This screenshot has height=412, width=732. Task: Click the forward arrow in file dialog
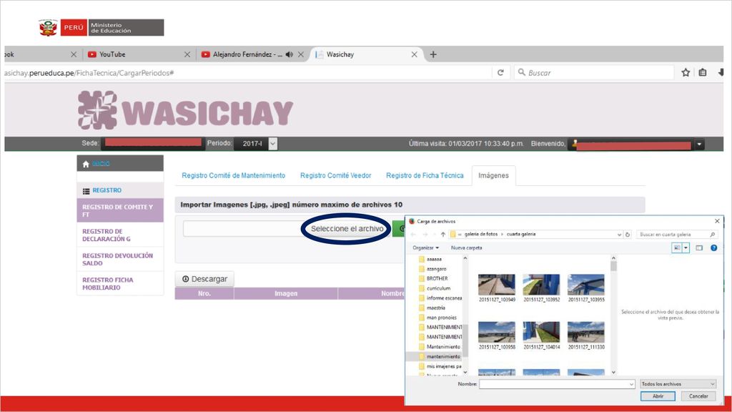(425, 235)
